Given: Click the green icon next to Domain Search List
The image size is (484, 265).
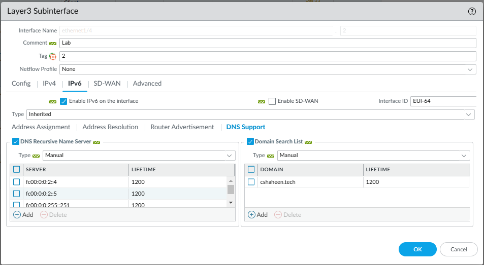Looking at the screenshot, I should point(308,142).
